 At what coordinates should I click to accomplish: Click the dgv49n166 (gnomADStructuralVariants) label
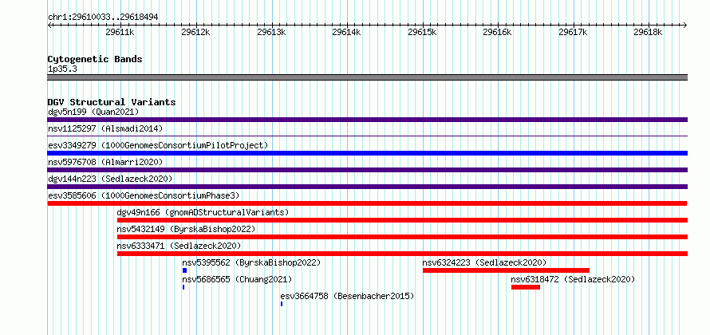coord(203,212)
